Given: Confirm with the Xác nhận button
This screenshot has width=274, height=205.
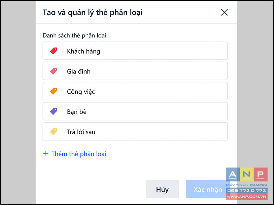Looking at the screenshot, I should pyautogui.click(x=208, y=189).
